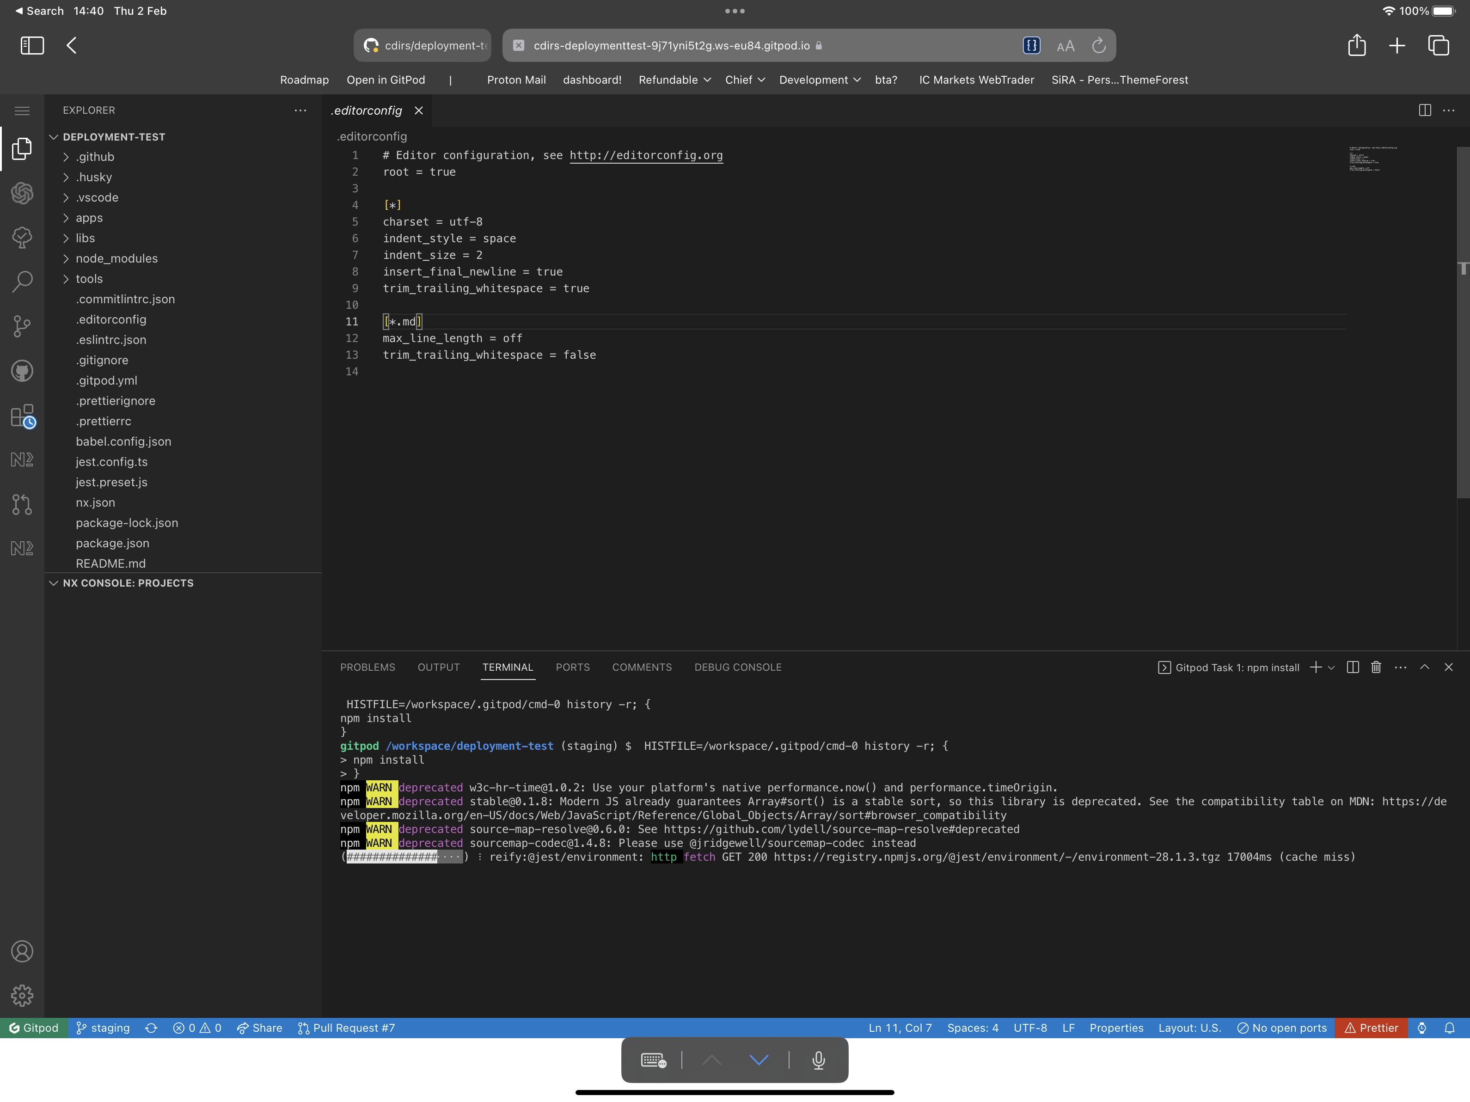Screen dimensions: 1470x1102
Task: Open the Manage settings gear
Action: point(22,995)
